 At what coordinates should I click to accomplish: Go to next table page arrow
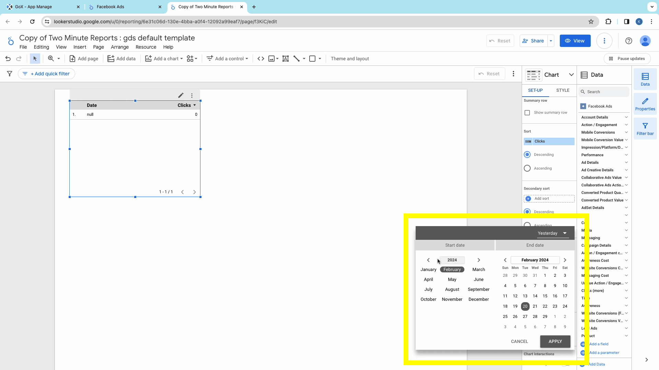195,192
